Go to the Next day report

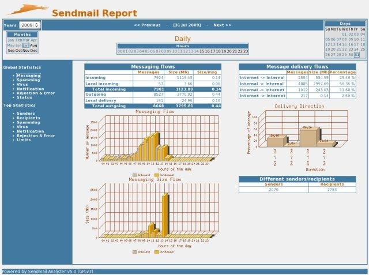222,25
